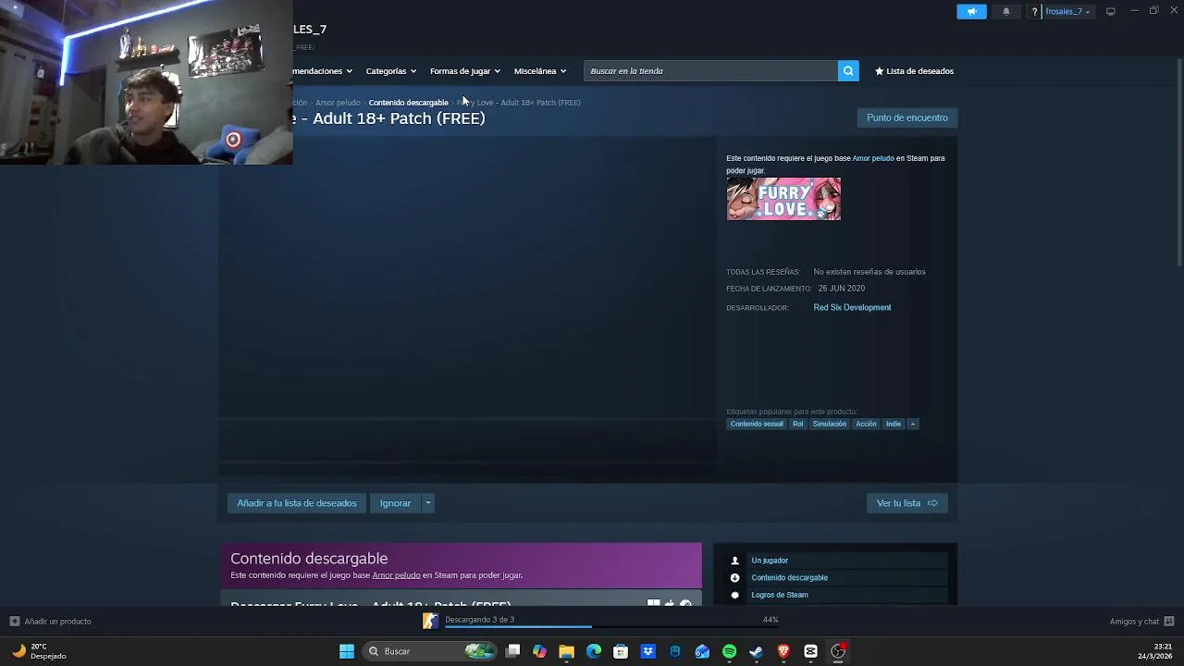This screenshot has width=1184, height=666.
Task: Select the Rol tag
Action: pos(797,424)
